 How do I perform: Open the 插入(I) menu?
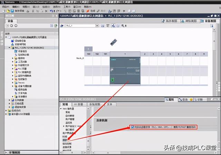tap(36, 7)
